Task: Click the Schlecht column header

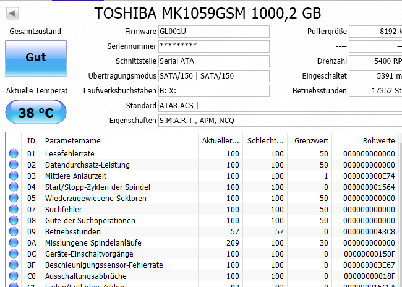Action: (265, 141)
